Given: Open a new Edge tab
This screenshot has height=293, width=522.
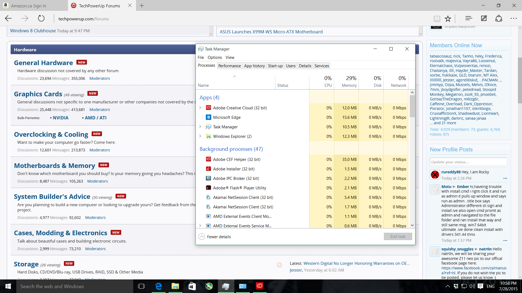Looking at the screenshot, I should pyautogui.click(x=142, y=6).
